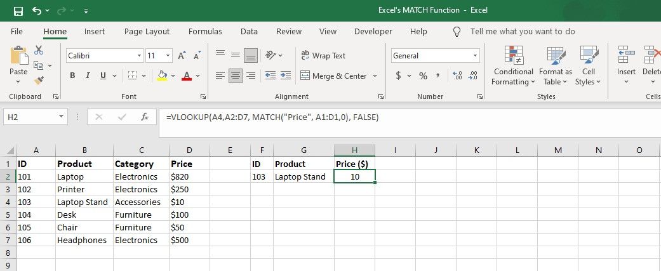Click Accounting Number Format dollar icon
This screenshot has width=661, height=271.
coord(398,76)
